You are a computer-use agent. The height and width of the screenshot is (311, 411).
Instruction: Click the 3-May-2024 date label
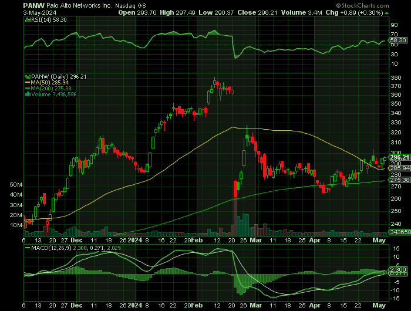pyautogui.click(x=40, y=12)
